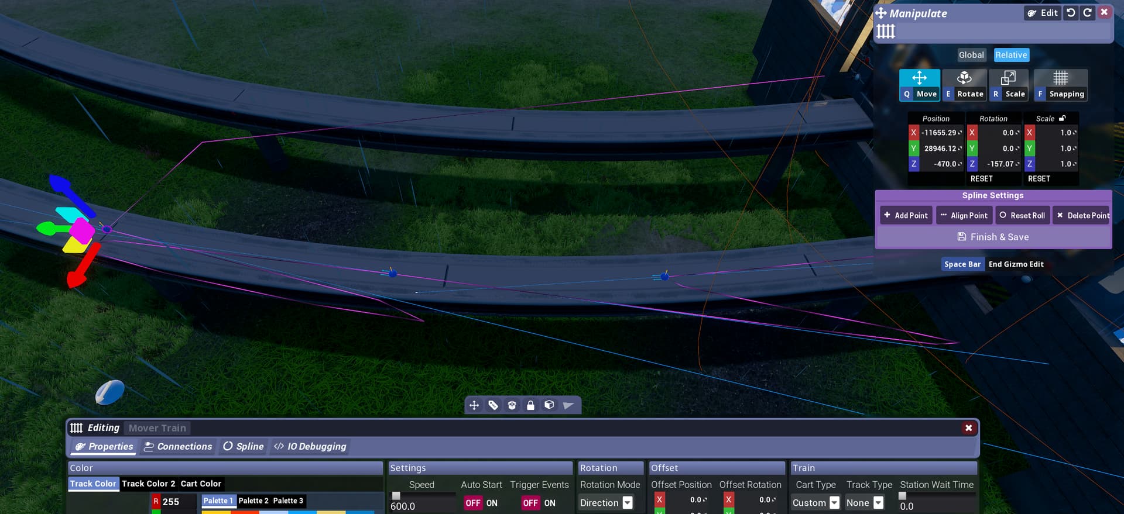Open the Track Type None dropdown
Viewport: 1124px width, 514px height.
pyautogui.click(x=864, y=503)
